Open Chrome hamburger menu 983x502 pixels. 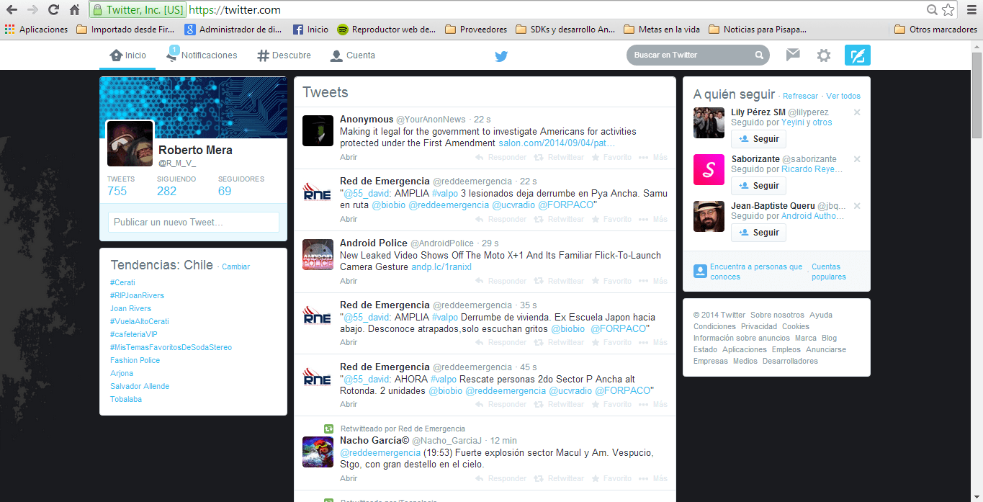click(971, 10)
